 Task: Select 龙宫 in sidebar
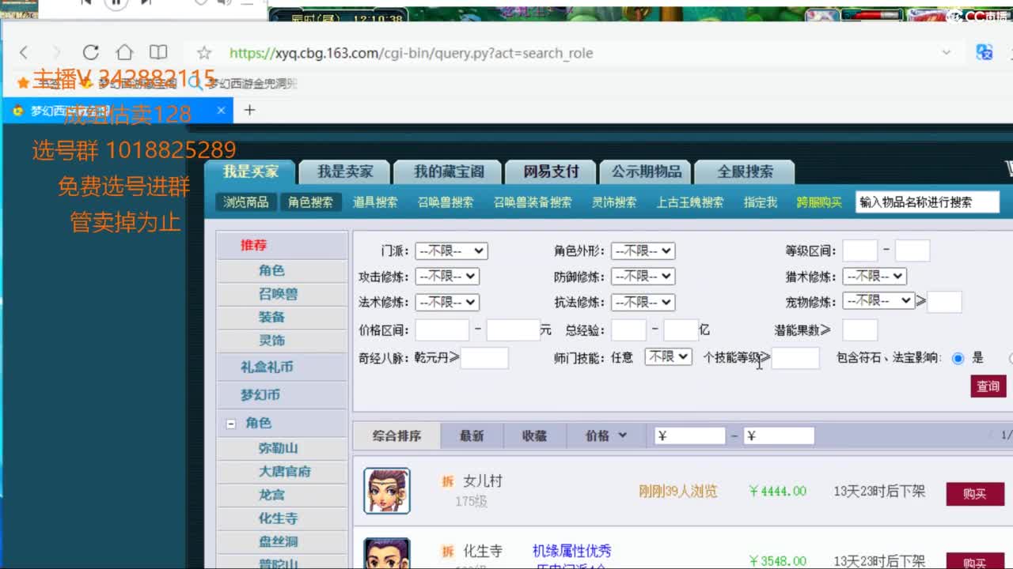point(271,495)
